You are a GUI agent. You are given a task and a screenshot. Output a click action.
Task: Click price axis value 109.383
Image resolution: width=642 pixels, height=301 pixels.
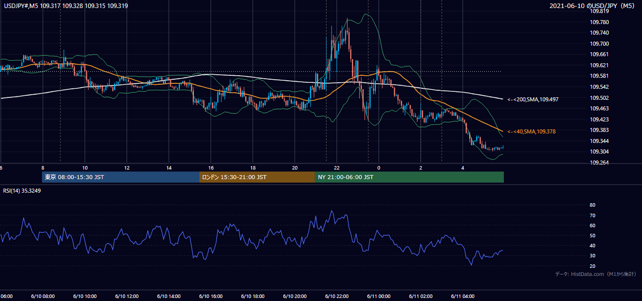[599, 130]
